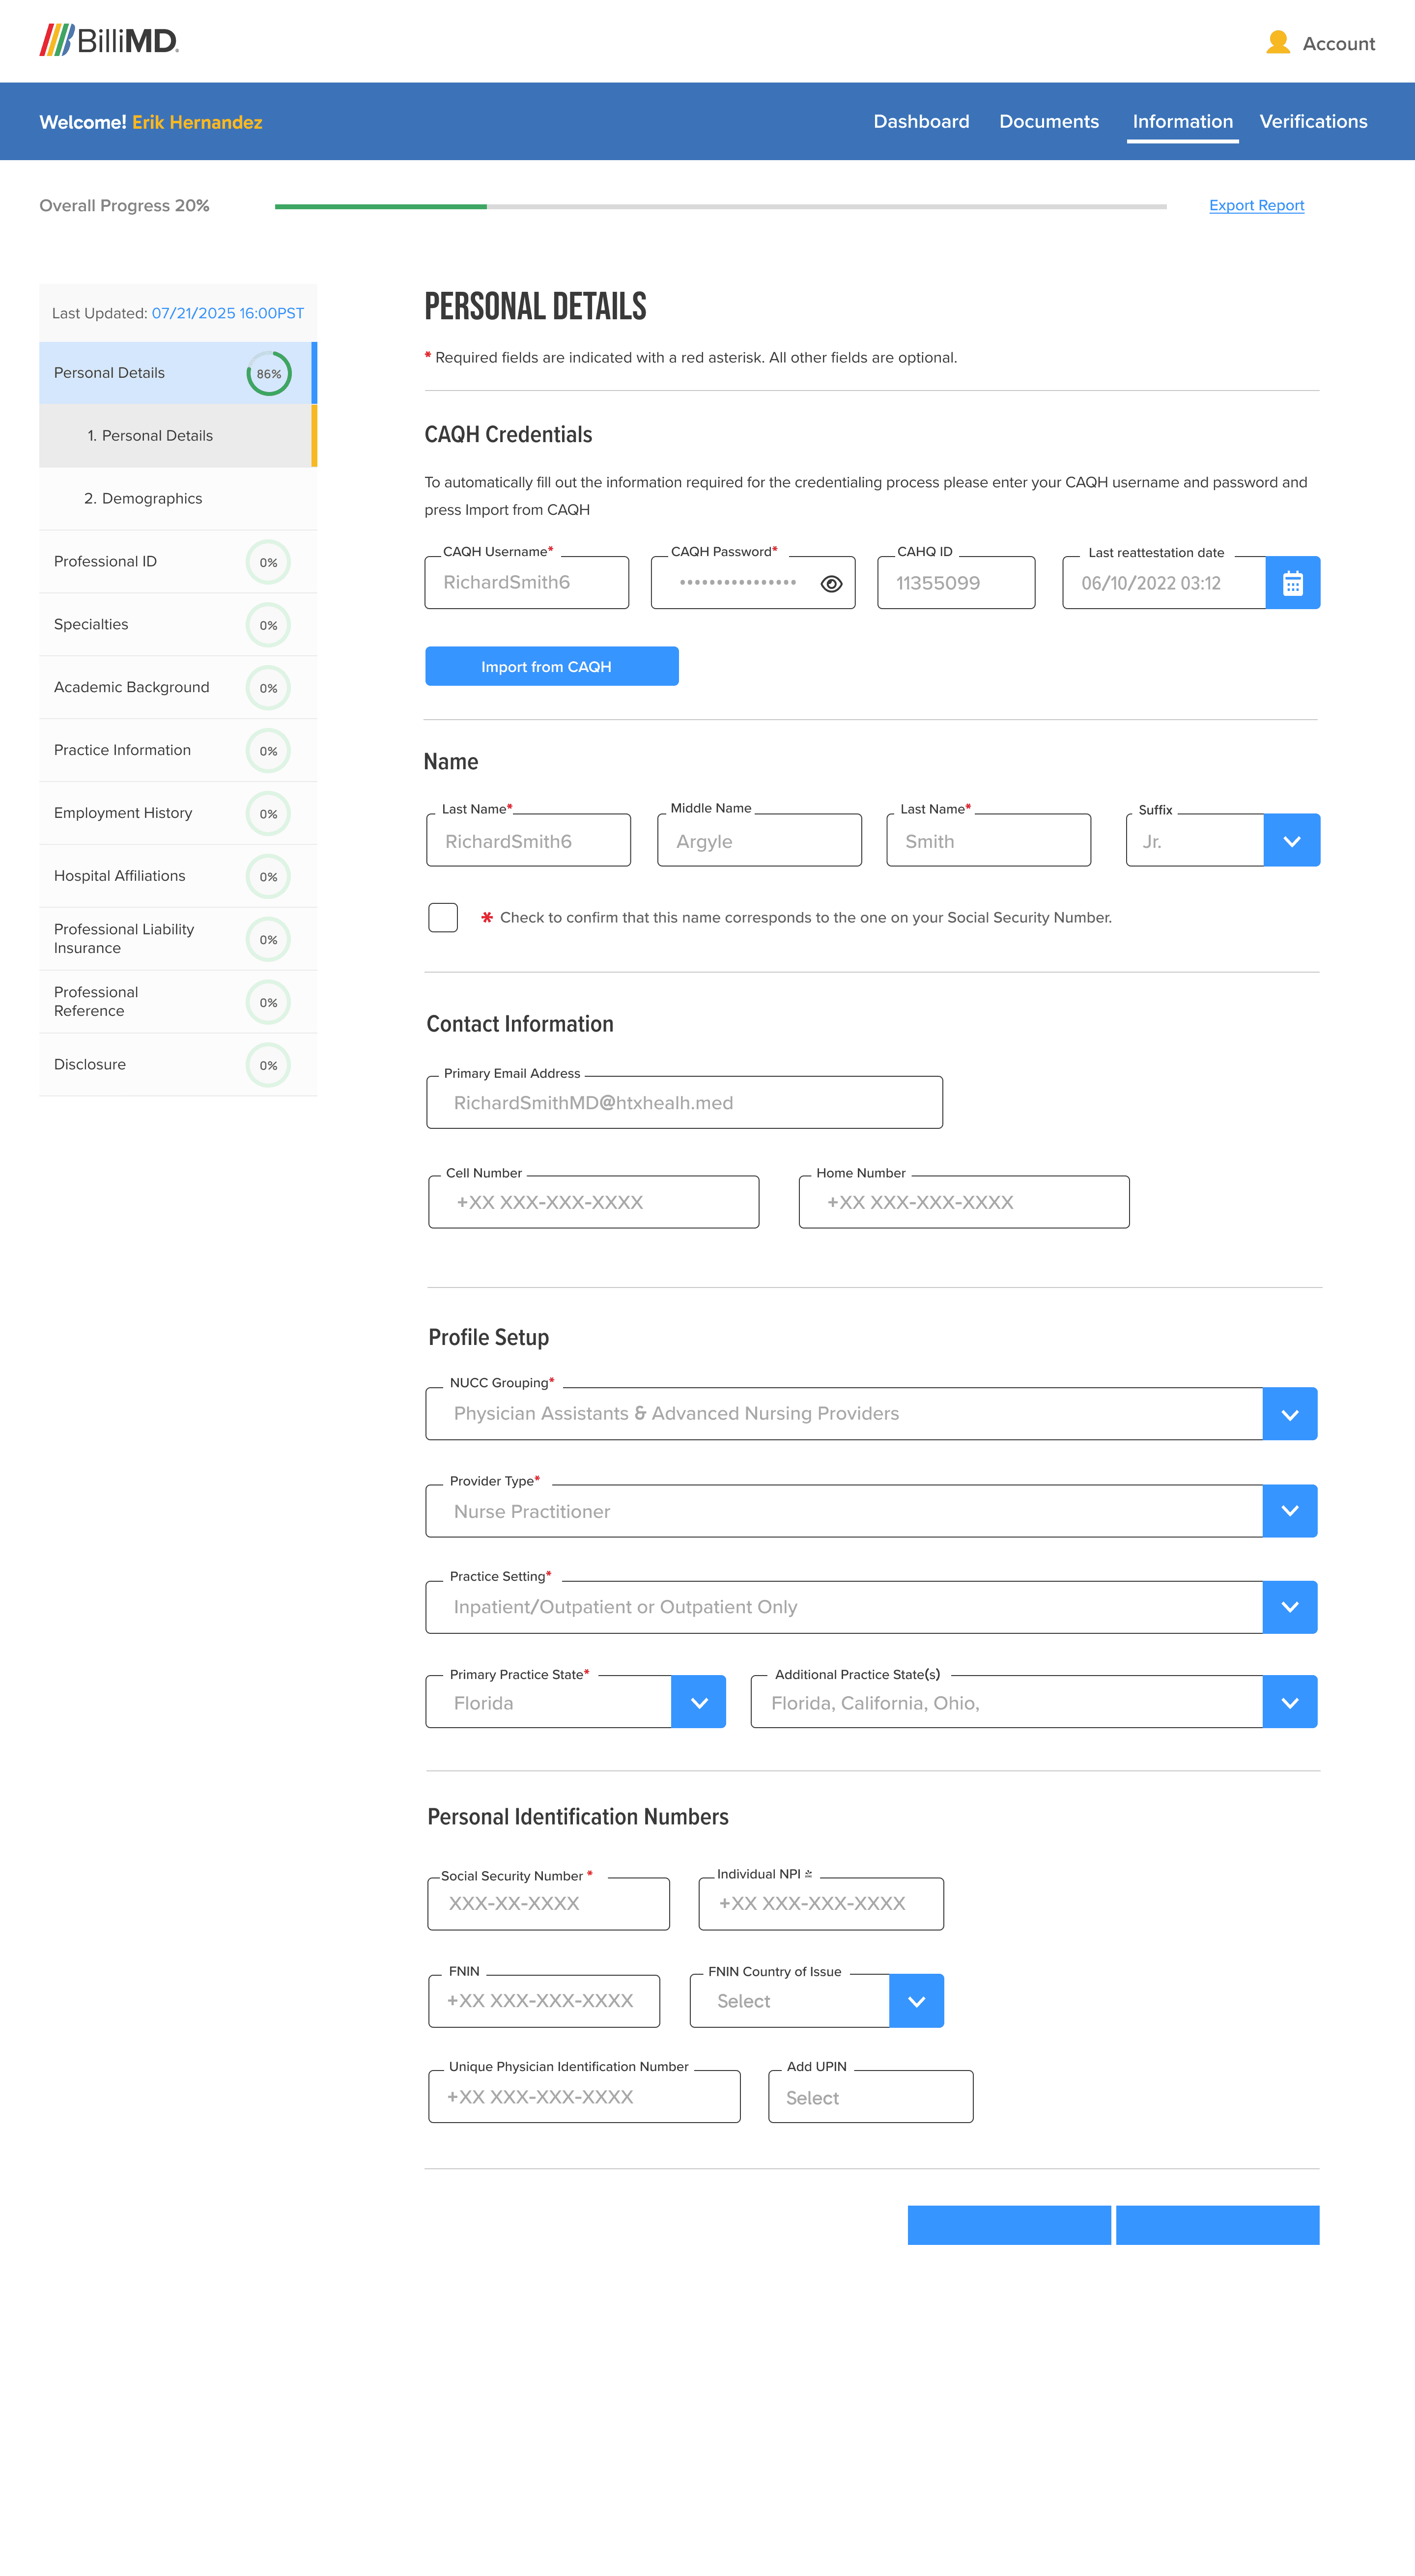
Task: Expand the Suffix dropdown
Action: pos(1291,841)
